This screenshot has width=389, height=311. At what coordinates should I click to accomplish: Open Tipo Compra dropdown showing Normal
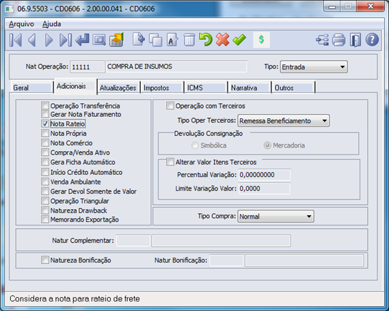(276, 216)
